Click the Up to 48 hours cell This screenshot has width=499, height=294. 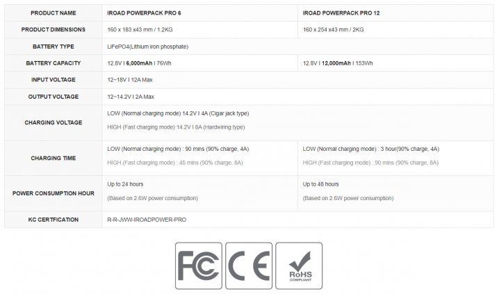tap(321, 184)
